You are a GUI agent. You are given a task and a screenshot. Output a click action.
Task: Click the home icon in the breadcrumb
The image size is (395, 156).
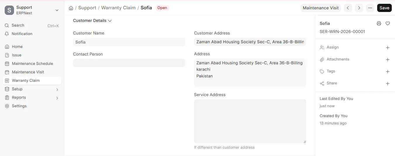coord(71,8)
